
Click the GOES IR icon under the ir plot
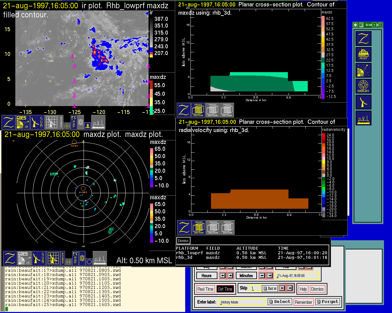coord(23,122)
